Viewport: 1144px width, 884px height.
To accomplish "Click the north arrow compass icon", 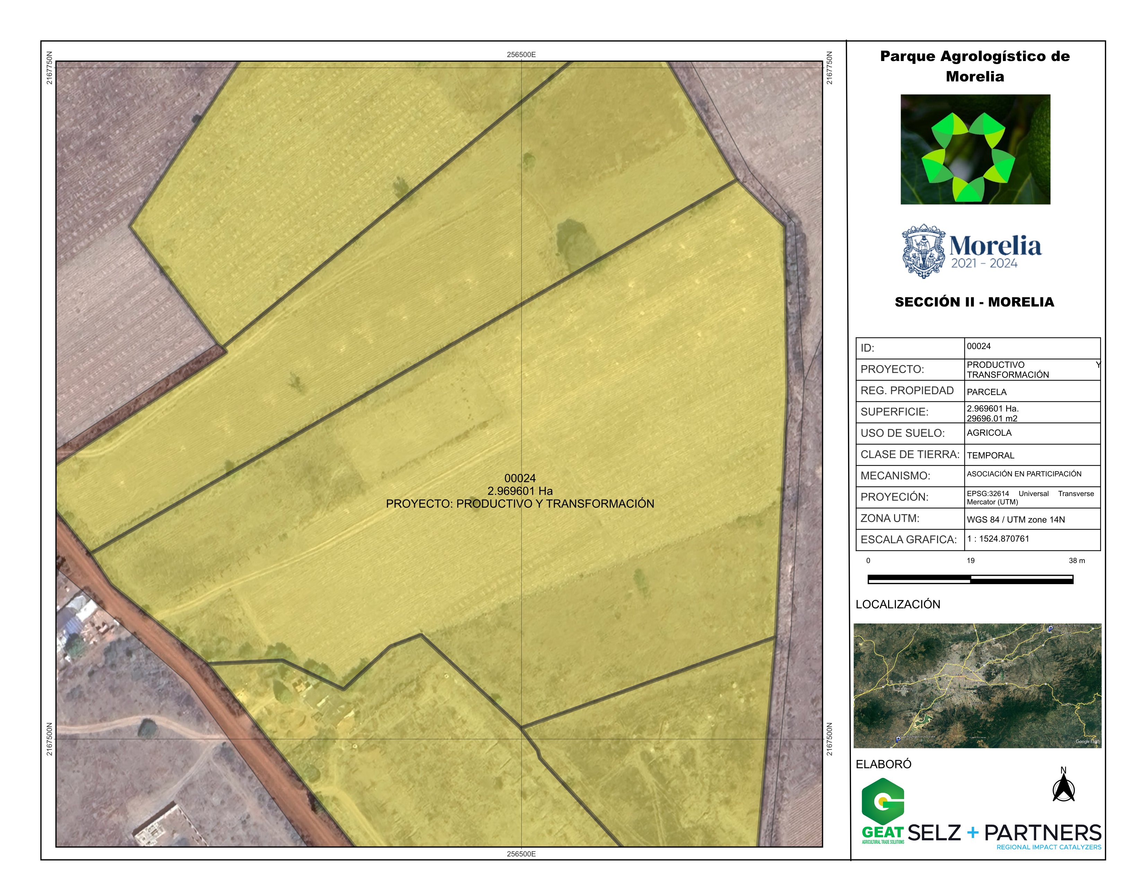I will tap(1063, 788).
